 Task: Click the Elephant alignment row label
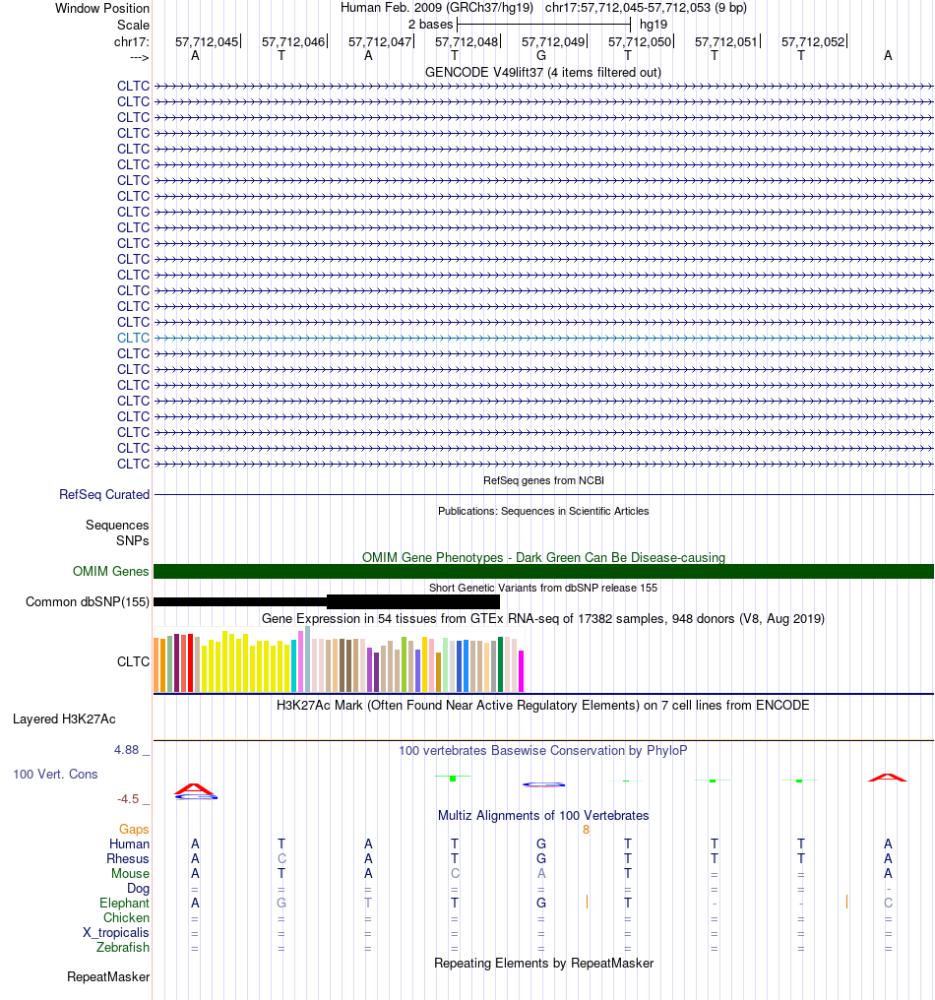point(124,904)
